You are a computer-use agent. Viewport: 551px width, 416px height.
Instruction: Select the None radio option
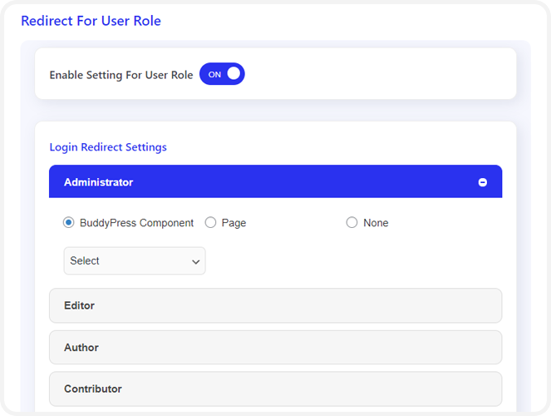(x=352, y=223)
